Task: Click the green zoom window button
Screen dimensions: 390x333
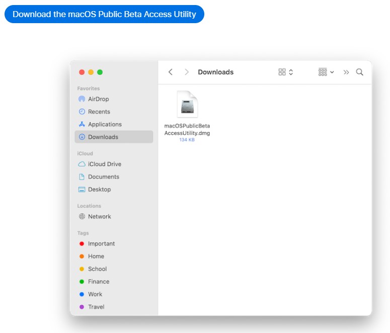Action: [x=100, y=72]
